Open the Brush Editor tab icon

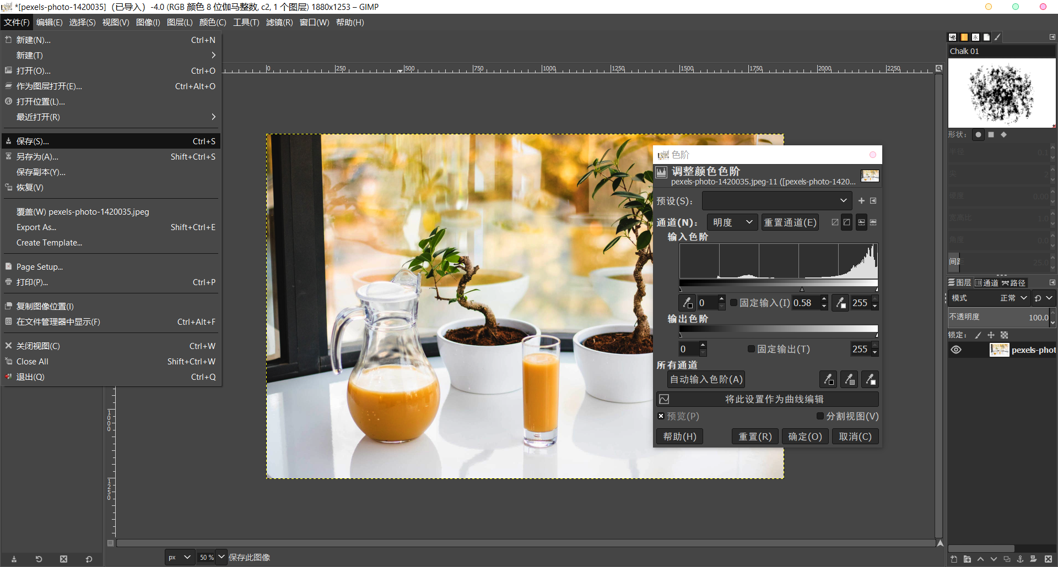tap(997, 37)
